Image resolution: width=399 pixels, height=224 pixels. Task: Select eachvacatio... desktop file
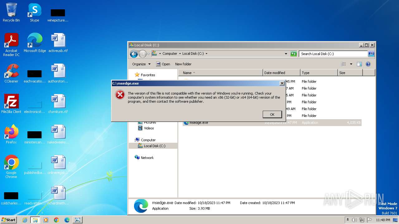click(x=35, y=76)
